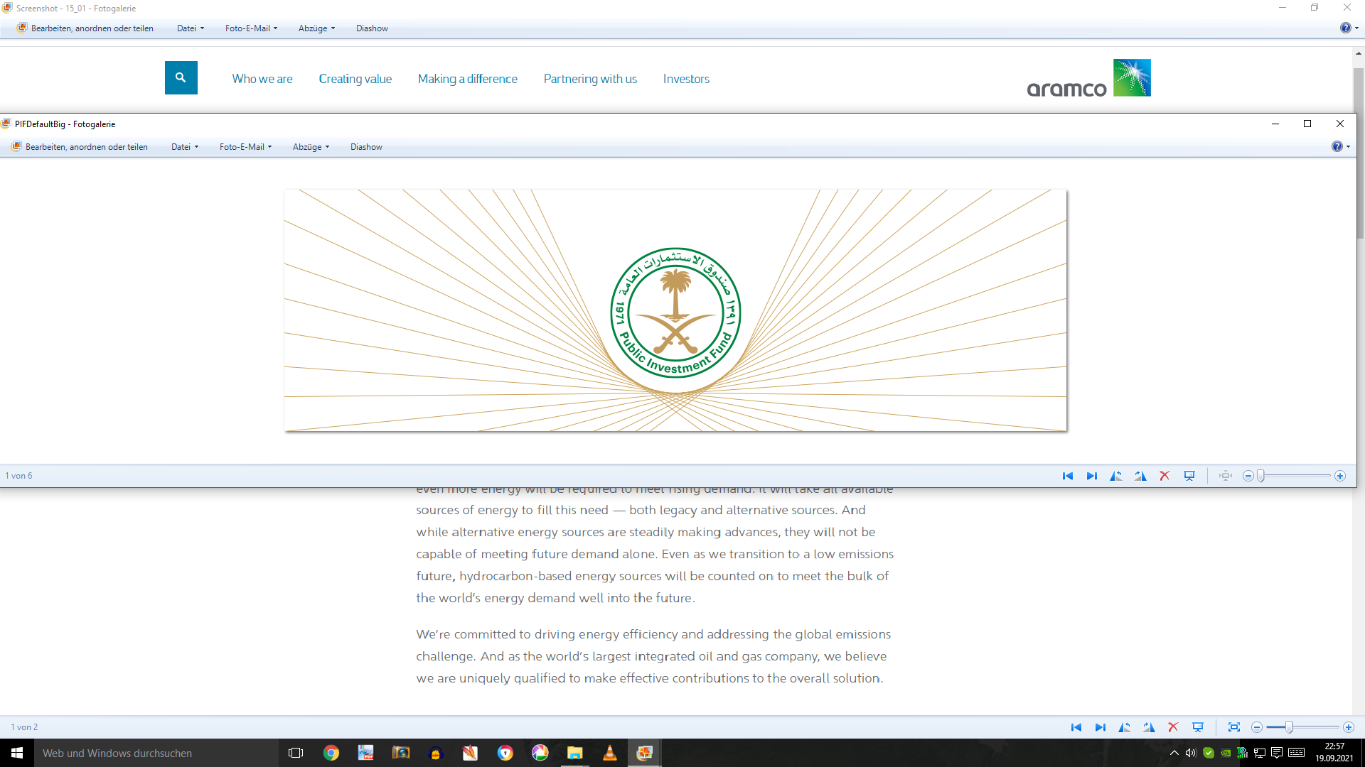1365x767 pixels.
Task: Rotate left icon in Screenshot window bar
Action: tap(1125, 727)
